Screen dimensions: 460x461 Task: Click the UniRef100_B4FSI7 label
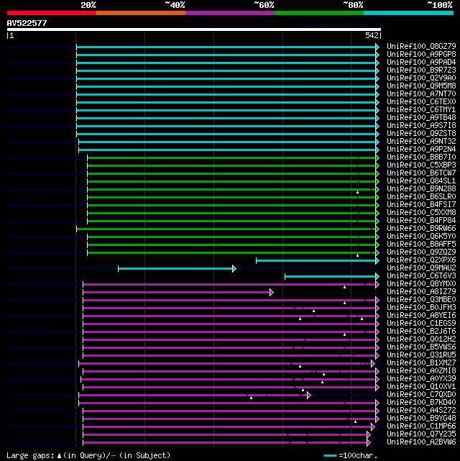click(x=421, y=205)
